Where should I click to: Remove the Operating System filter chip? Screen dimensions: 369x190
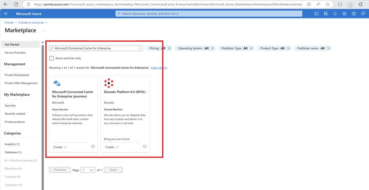coord(212,48)
